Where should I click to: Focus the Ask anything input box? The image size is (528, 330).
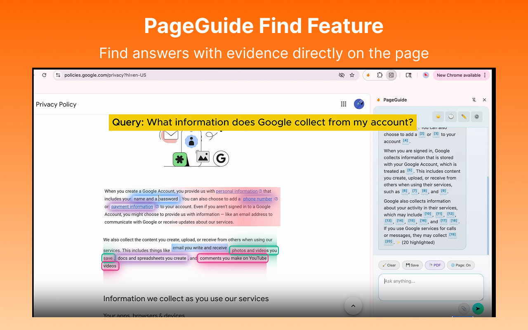(431, 288)
